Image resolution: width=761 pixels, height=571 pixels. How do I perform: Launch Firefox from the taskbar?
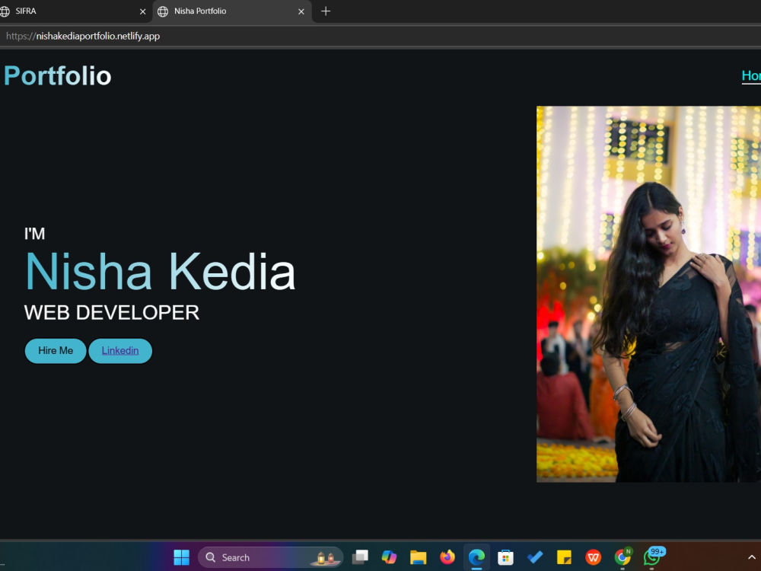click(447, 557)
